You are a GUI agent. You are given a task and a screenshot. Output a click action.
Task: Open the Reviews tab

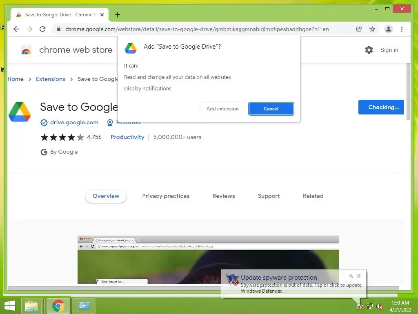(224, 196)
